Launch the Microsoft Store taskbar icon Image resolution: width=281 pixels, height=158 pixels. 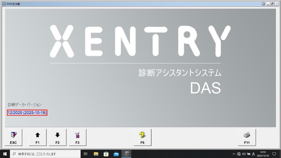click(x=106, y=154)
